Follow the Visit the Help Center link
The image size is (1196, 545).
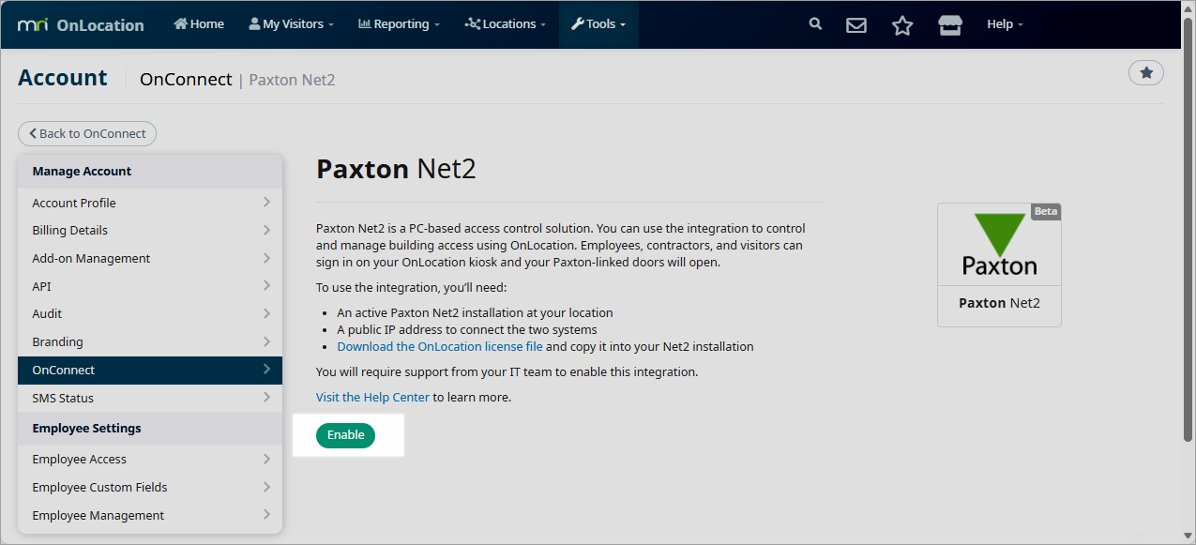372,397
